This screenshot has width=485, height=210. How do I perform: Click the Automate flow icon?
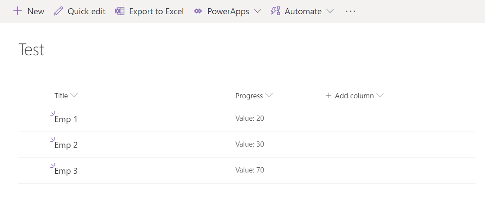coord(276,11)
